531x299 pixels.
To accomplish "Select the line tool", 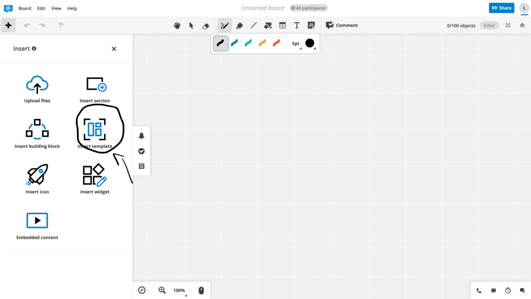I will pyautogui.click(x=254, y=25).
